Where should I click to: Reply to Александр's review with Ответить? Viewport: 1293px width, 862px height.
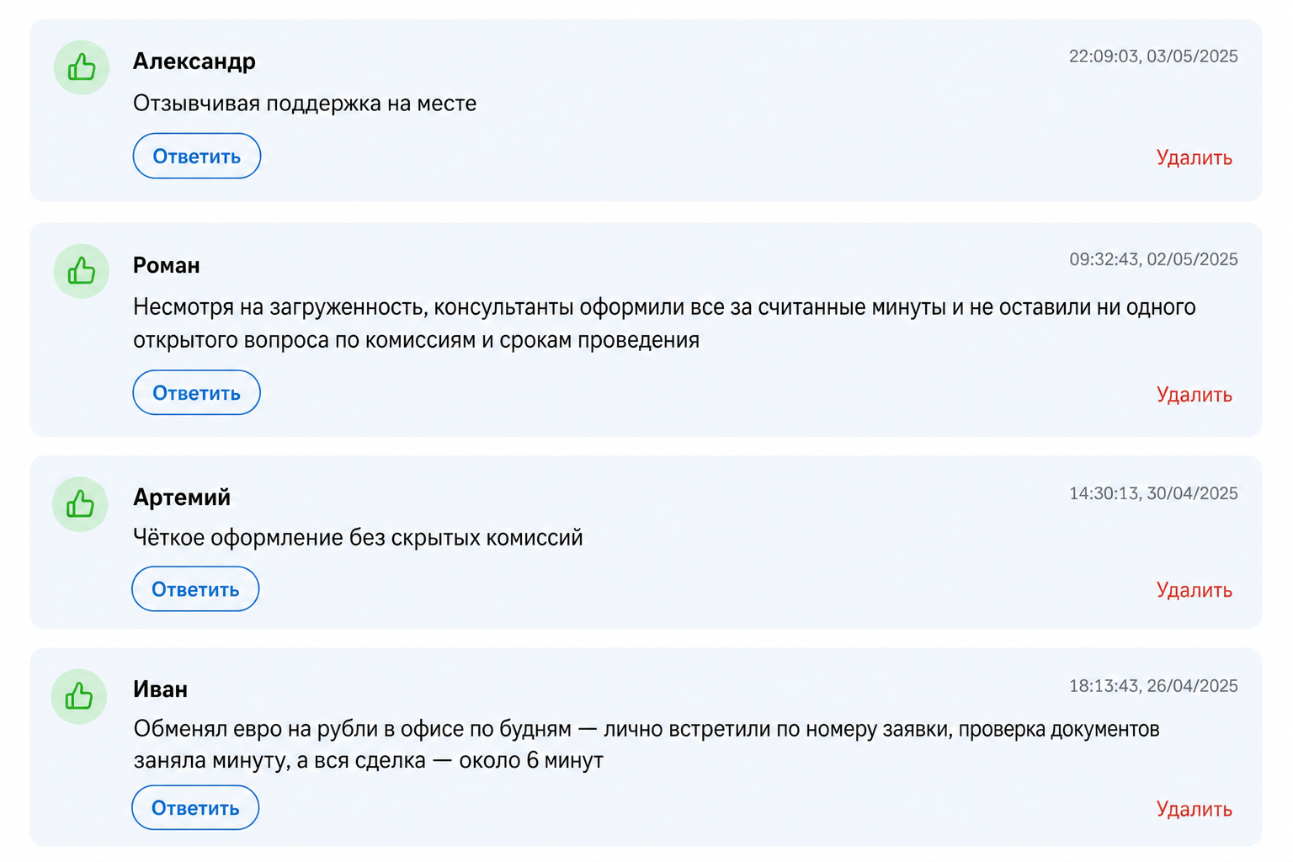click(x=197, y=156)
